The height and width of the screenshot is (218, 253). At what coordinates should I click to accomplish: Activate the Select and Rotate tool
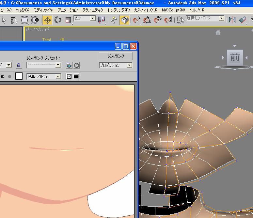click(x=57, y=20)
